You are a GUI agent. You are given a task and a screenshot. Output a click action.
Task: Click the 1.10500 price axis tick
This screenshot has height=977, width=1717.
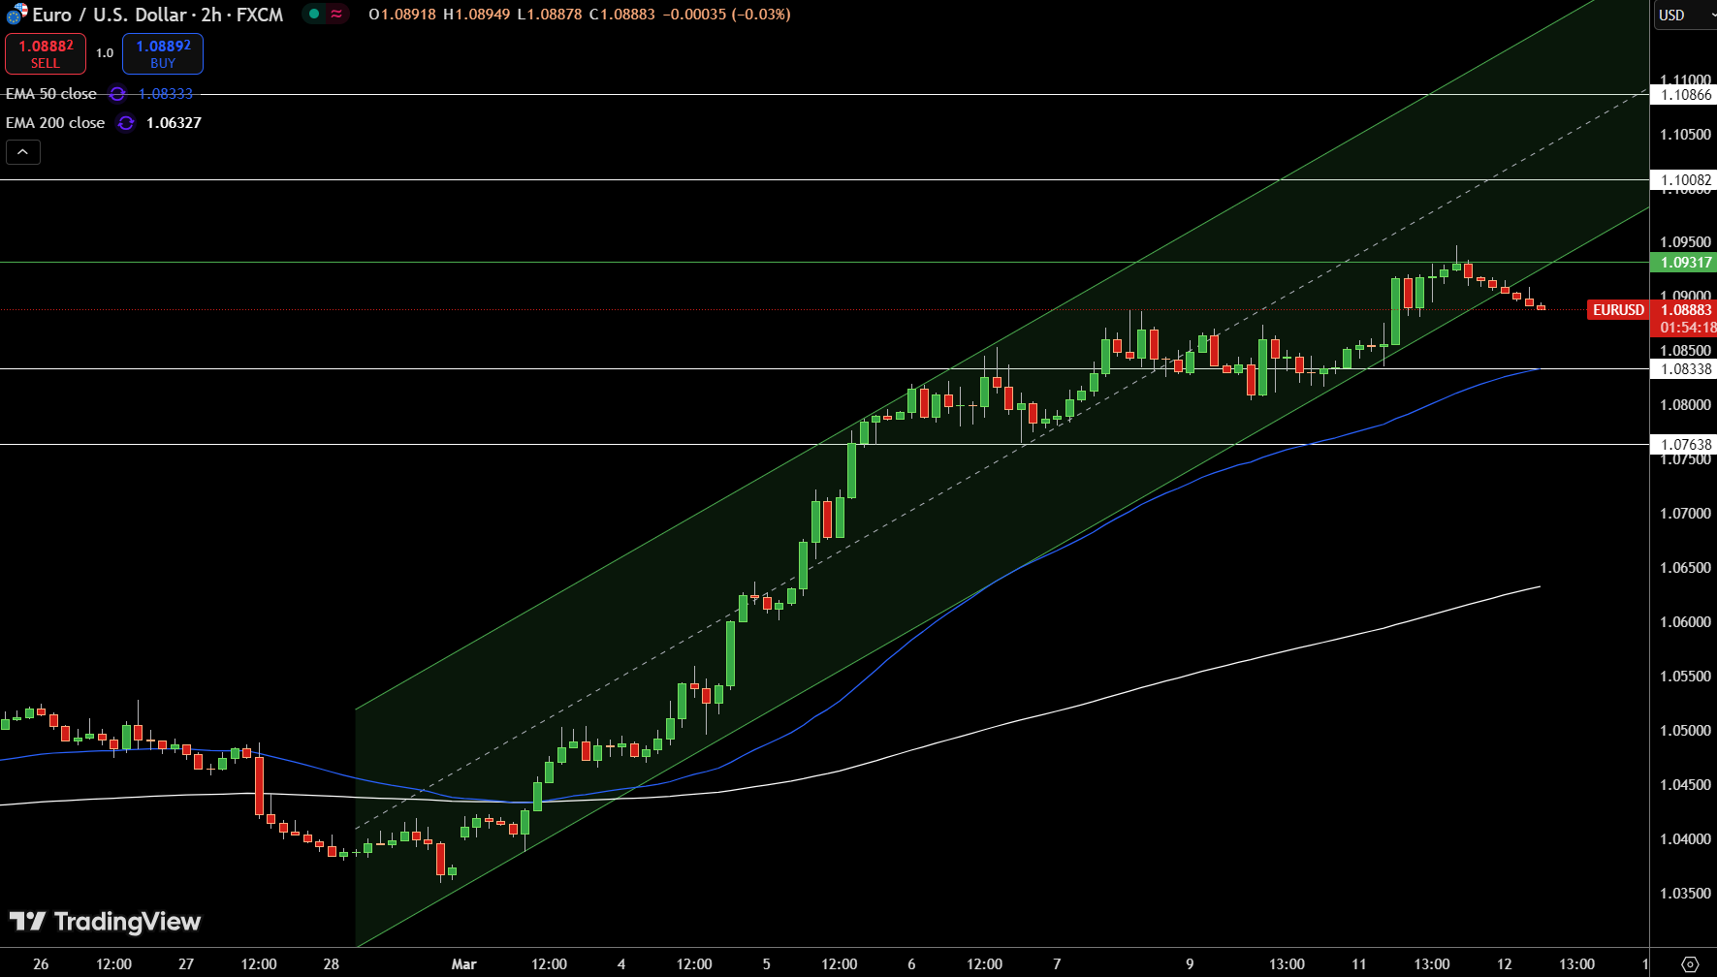click(1685, 135)
